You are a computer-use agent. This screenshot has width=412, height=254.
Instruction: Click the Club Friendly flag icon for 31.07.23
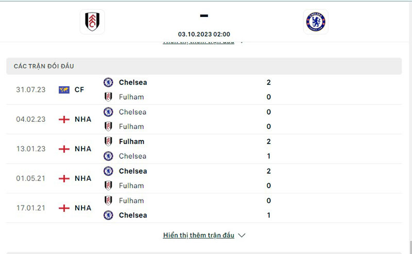pos(64,89)
